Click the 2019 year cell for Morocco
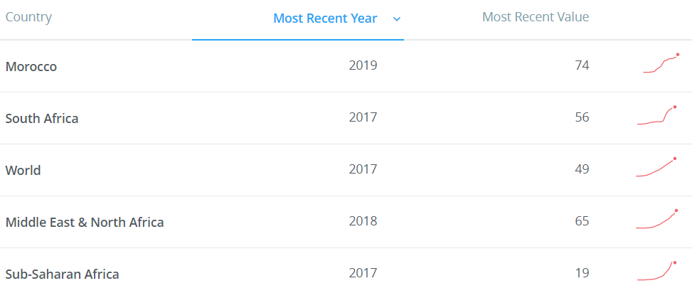The height and width of the screenshot is (293, 692). click(x=363, y=65)
